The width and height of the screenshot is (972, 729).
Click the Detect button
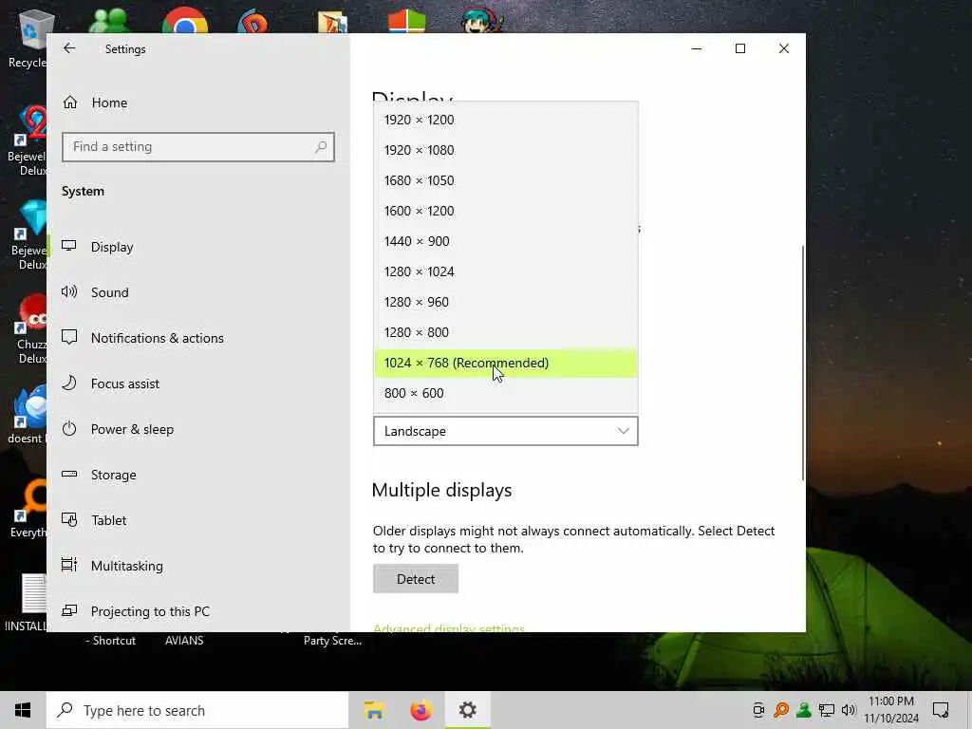[416, 579]
